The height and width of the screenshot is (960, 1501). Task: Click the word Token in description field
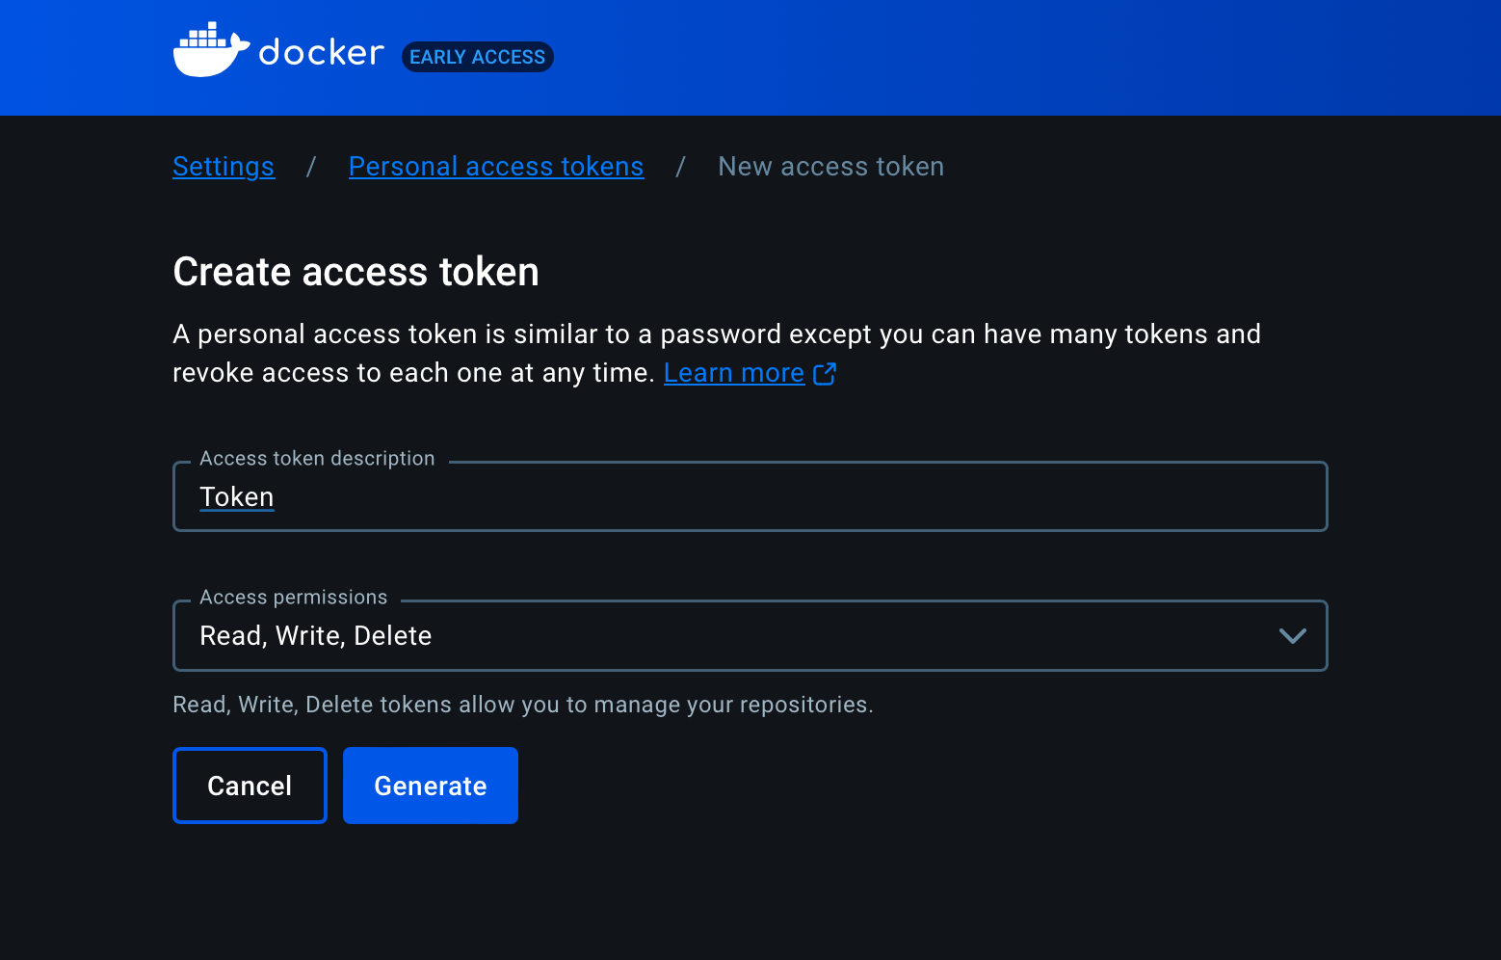pyautogui.click(x=237, y=497)
